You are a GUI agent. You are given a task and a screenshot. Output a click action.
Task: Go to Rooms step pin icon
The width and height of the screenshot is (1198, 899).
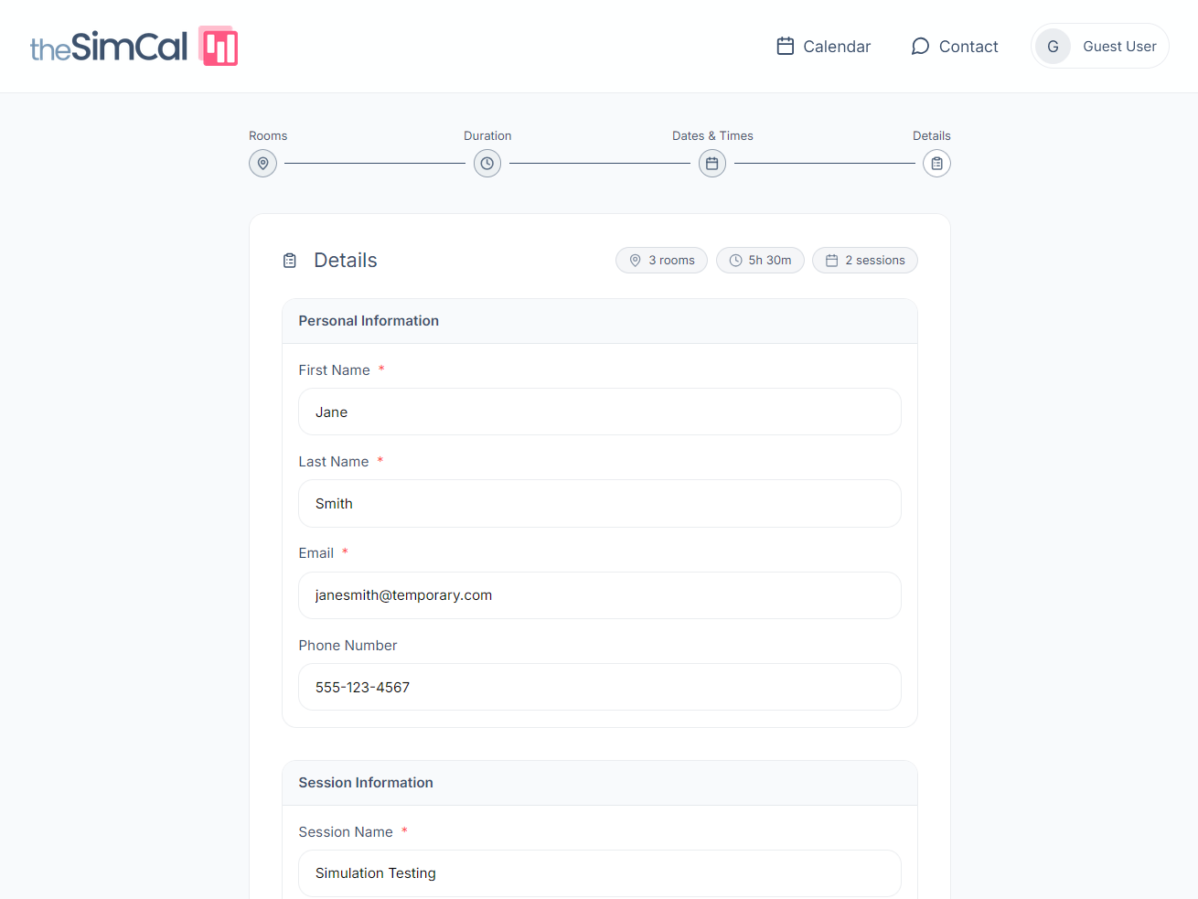[x=262, y=164]
